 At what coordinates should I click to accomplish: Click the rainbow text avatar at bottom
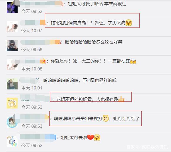(12, 141)
